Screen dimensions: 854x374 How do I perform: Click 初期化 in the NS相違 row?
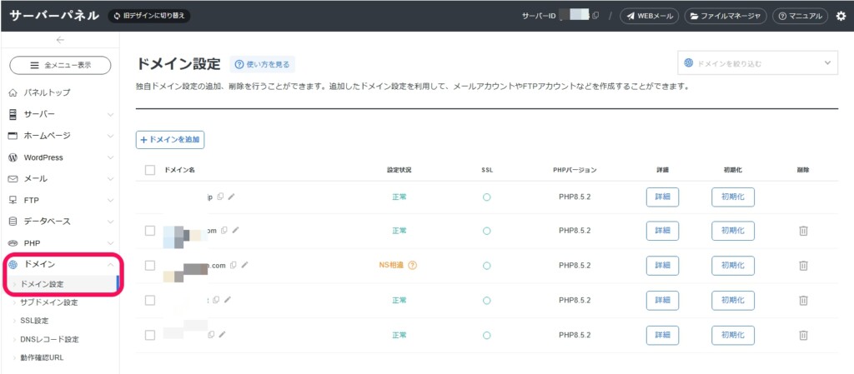pyautogui.click(x=732, y=265)
